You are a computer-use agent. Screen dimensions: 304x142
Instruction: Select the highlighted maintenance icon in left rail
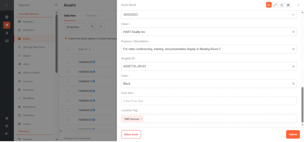click(7, 25)
